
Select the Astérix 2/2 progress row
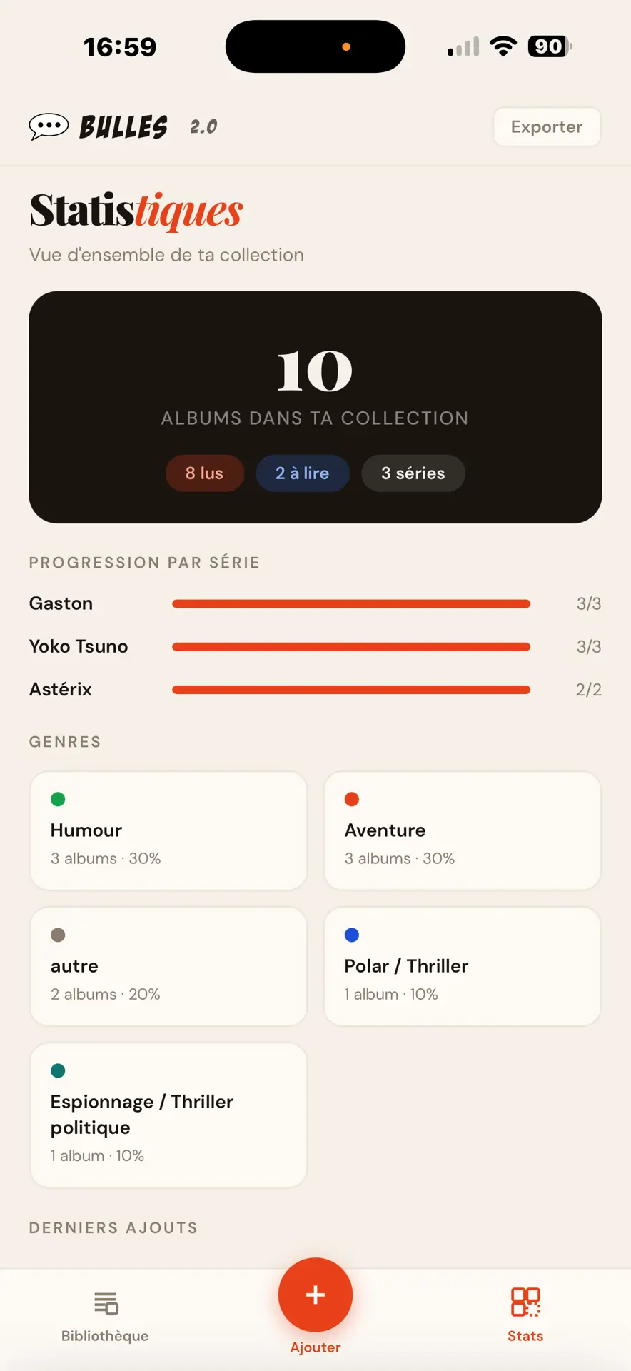[x=315, y=689]
